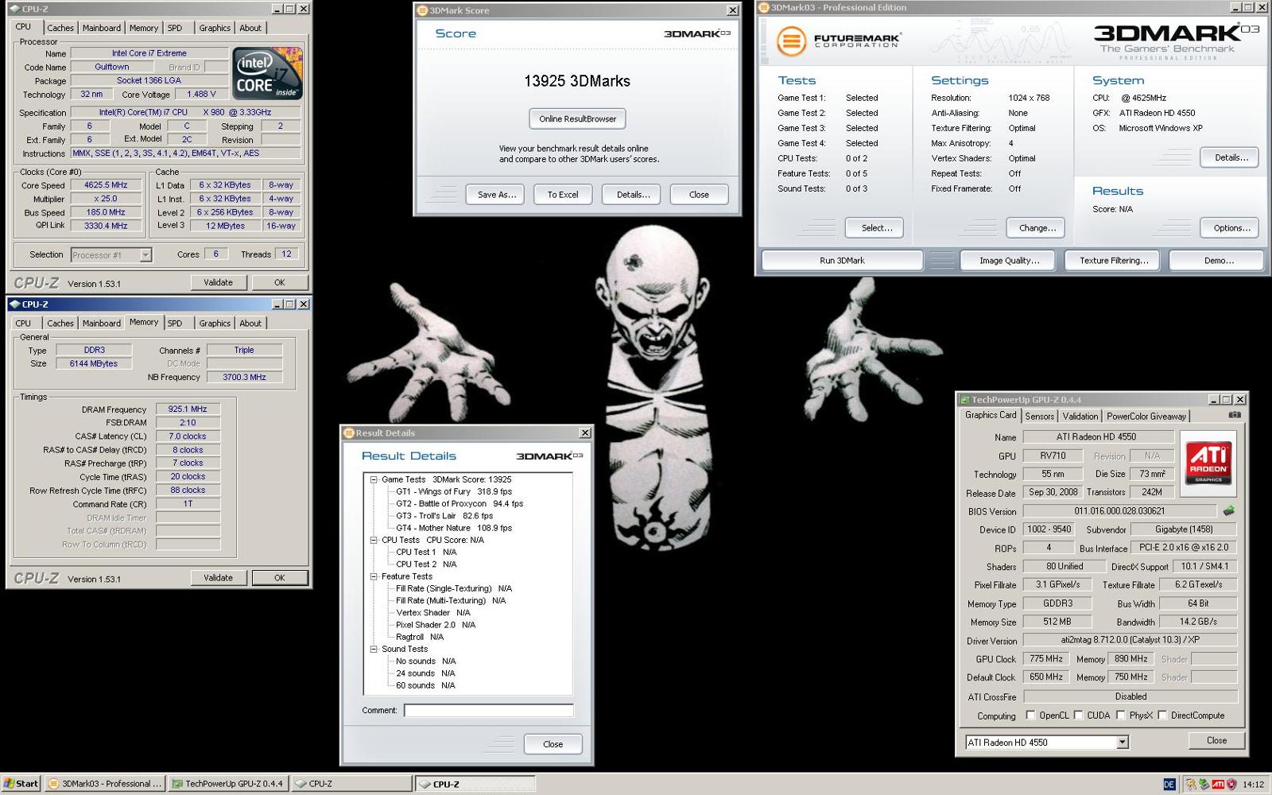Select the GT1 - Wings of Fury row
The height and width of the screenshot is (795, 1272).
(x=454, y=491)
